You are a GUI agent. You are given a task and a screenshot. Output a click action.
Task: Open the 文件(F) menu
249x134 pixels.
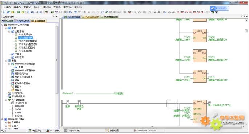tap(7, 7)
